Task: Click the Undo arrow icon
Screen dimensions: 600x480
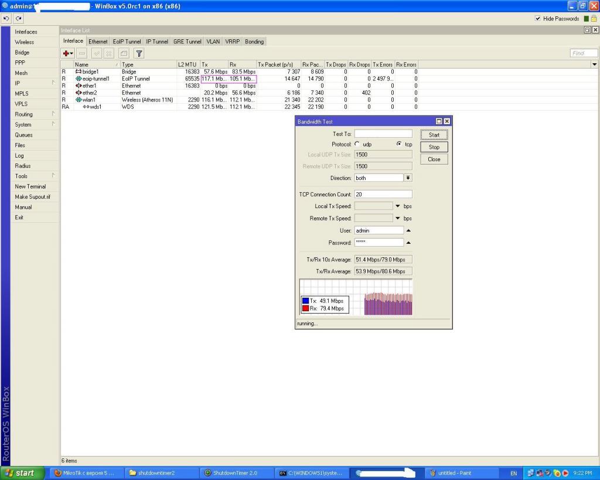Action: 6,19
